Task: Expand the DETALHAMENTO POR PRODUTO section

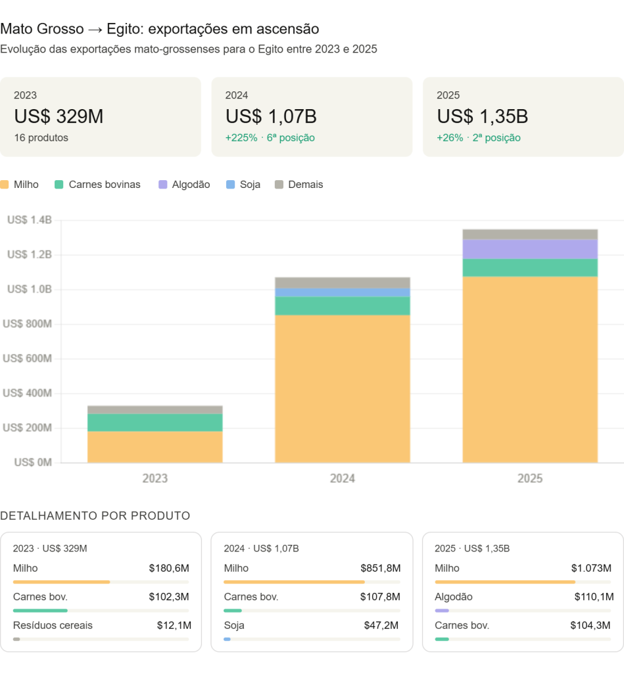Action: point(96,516)
